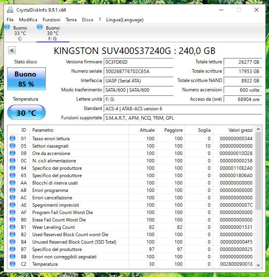This screenshot has width=269, height=277.
Task: Click the ID column header
Action: 23,130
